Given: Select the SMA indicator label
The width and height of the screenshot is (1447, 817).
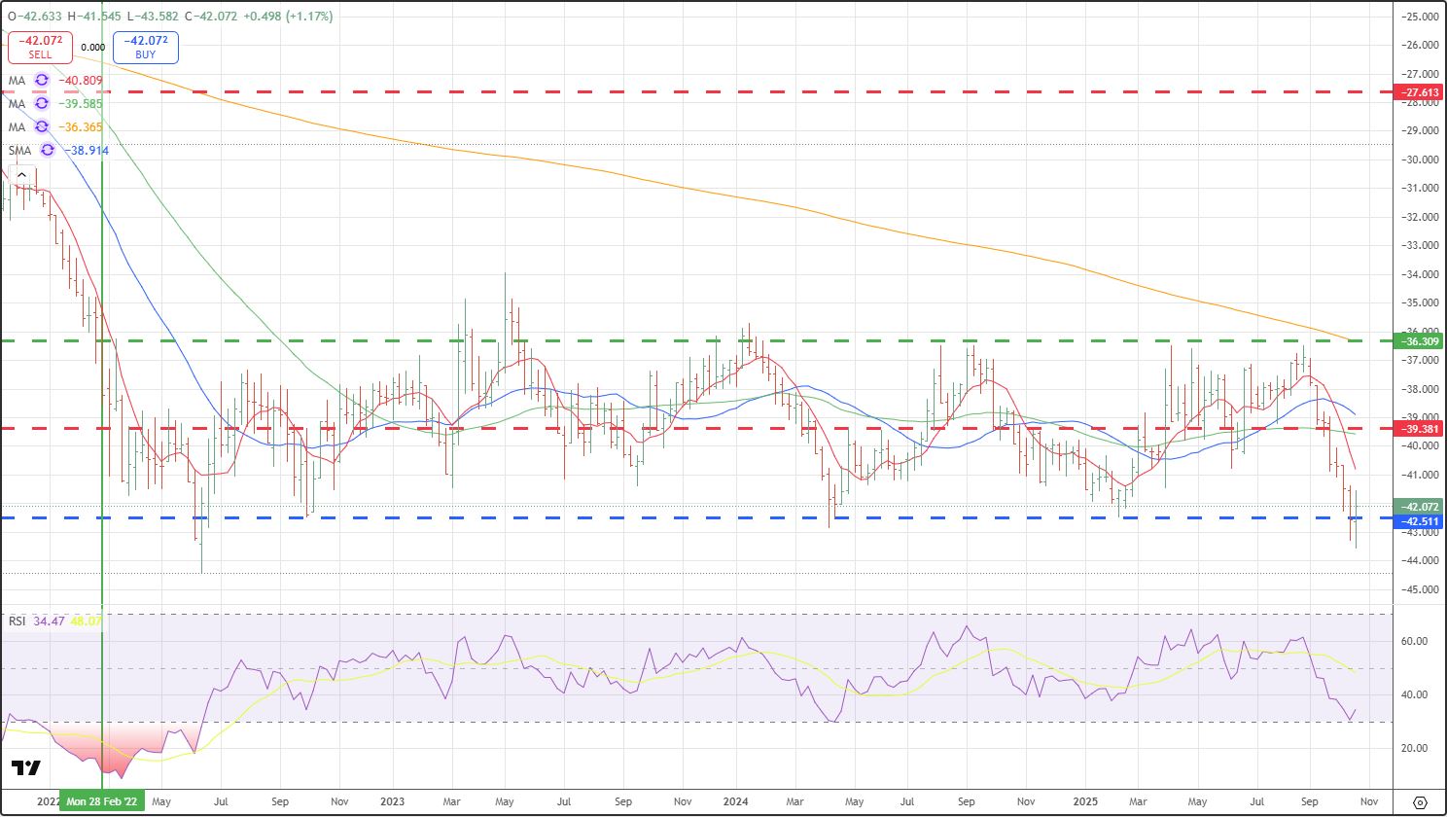Looking at the screenshot, I should tap(20, 151).
